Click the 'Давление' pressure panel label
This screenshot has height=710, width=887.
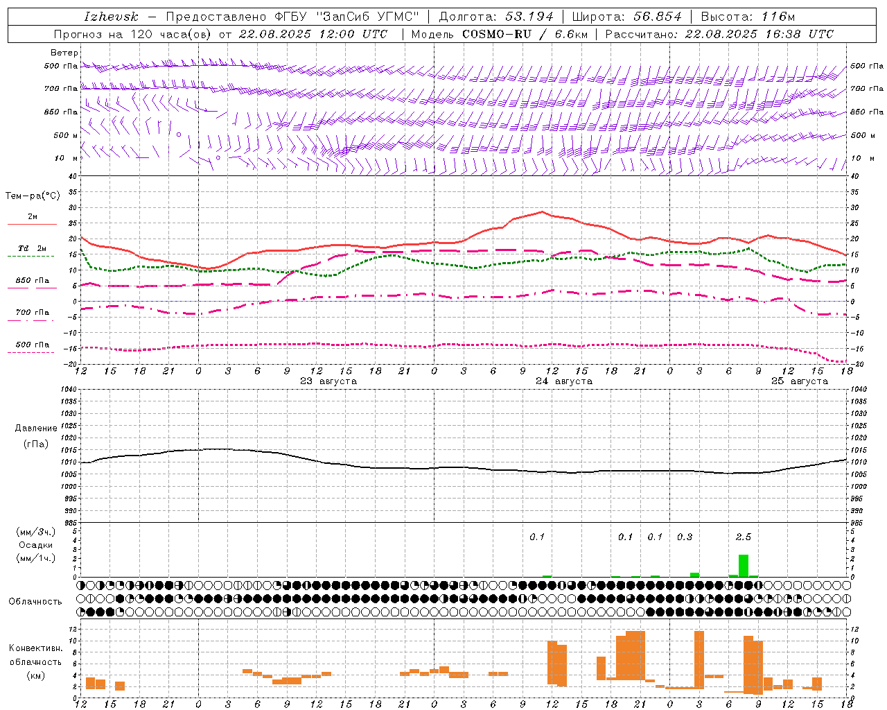click(x=36, y=428)
